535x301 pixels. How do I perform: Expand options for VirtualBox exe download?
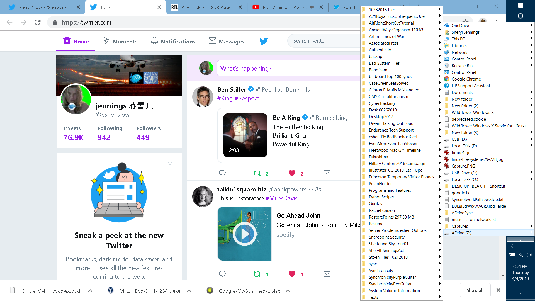tap(189, 291)
